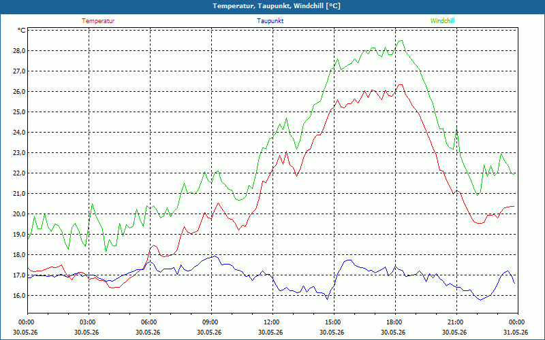Click the 27,0 y-axis value
The image size is (545, 340).
click(20, 71)
